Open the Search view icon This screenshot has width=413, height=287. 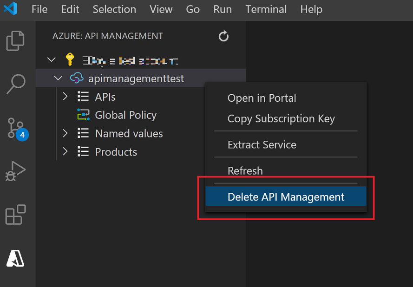(x=15, y=84)
